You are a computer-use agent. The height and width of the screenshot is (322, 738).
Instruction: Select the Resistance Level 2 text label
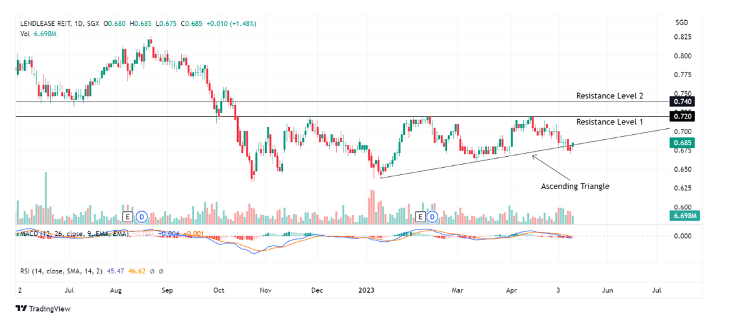(610, 95)
